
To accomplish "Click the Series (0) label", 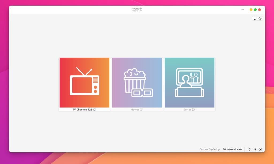I will pos(189,109).
